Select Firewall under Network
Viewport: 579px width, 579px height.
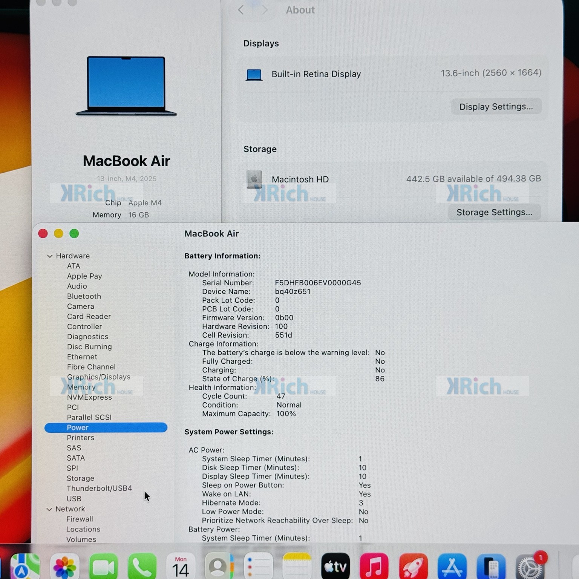pyautogui.click(x=80, y=519)
